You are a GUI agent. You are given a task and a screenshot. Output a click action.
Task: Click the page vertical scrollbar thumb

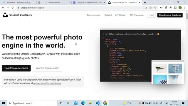(187, 16)
